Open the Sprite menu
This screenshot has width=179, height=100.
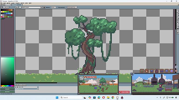9,3
